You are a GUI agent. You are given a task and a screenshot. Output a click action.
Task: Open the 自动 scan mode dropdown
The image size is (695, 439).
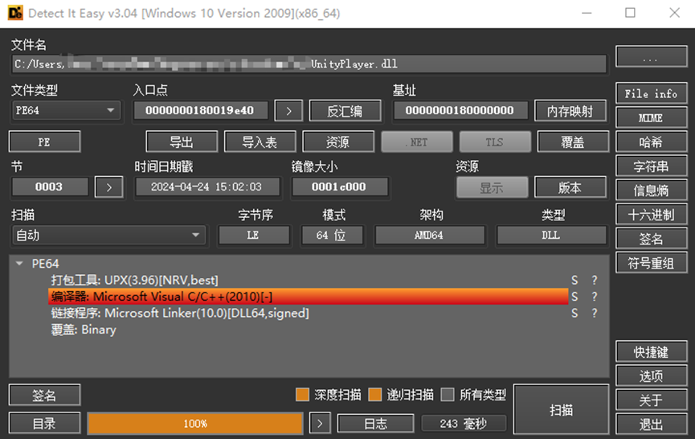point(109,235)
